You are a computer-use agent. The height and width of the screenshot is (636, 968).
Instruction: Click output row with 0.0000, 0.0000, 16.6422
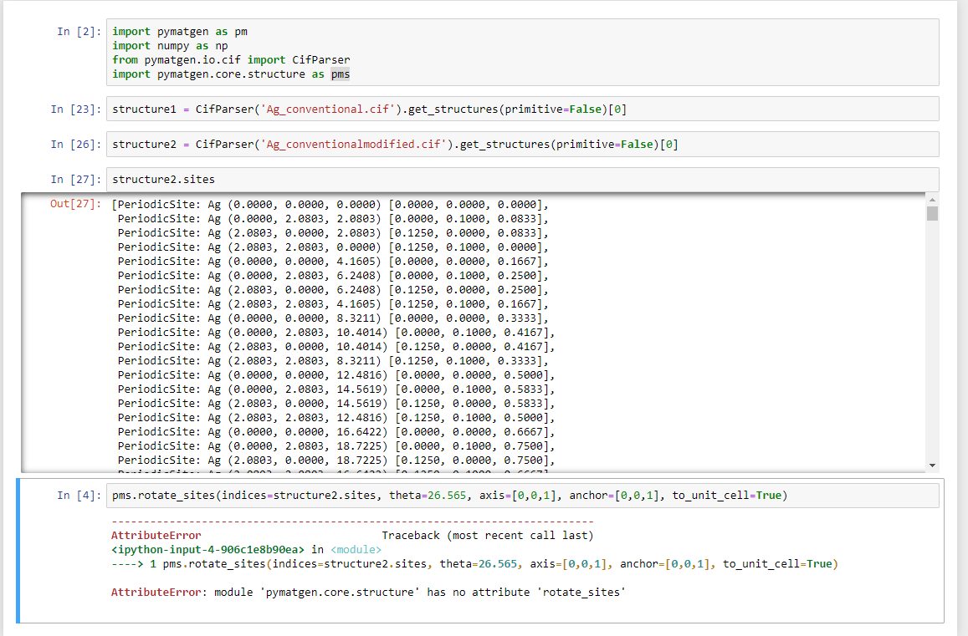(x=335, y=432)
